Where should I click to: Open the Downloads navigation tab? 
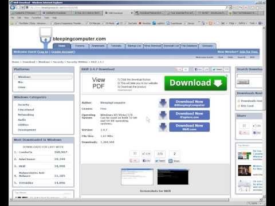(98, 46)
